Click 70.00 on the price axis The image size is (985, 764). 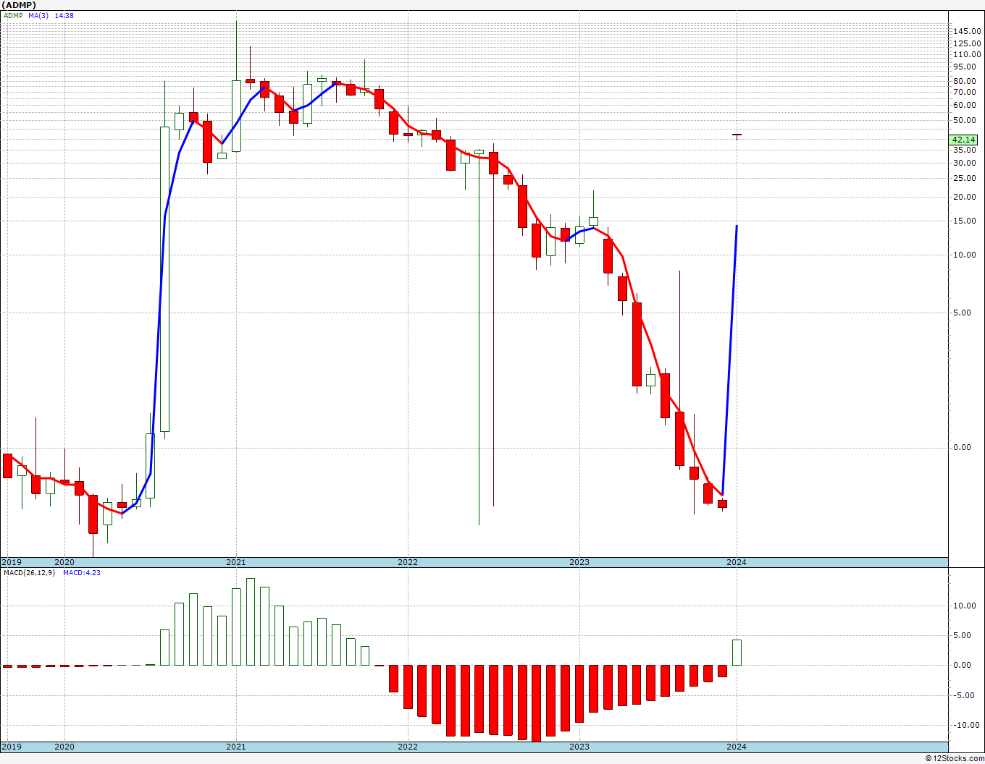coord(965,92)
